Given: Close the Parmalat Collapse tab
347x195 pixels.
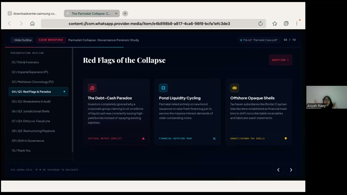Looking at the screenshot, I should point(116,14).
